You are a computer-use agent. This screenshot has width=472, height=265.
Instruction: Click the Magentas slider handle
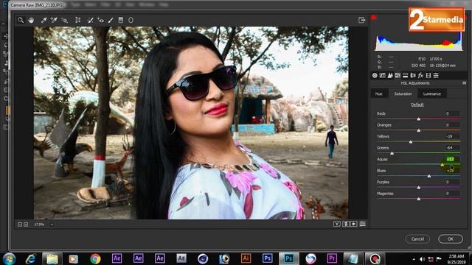click(419, 199)
